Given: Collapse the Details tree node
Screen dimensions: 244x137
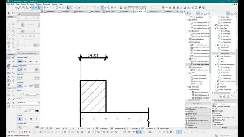Looking at the screenshot, I should pos(188,59).
